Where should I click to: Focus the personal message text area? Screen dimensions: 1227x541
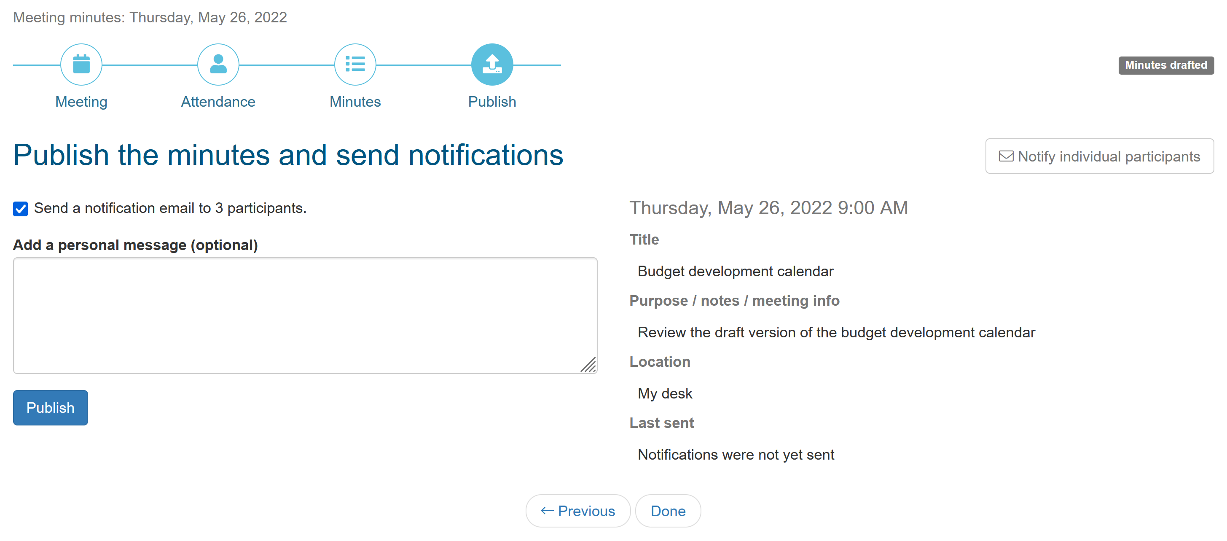pyautogui.click(x=305, y=315)
